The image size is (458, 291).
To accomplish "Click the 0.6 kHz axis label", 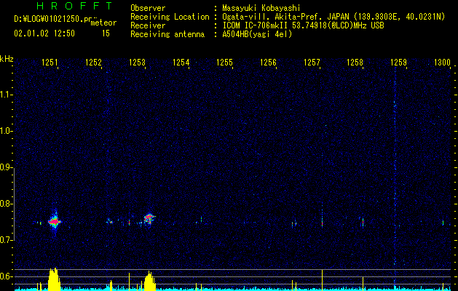I will (x=6, y=276).
